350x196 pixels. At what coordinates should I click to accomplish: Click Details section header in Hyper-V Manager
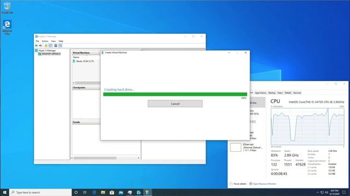tap(86, 122)
